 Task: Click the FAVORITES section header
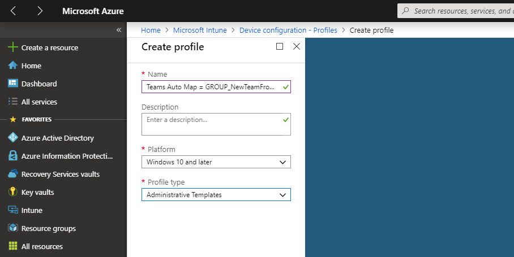click(x=37, y=119)
